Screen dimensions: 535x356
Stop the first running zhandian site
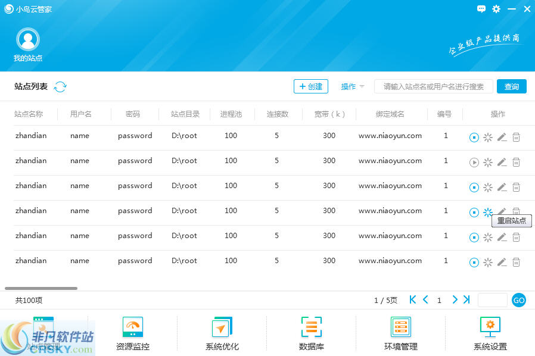[474, 137]
